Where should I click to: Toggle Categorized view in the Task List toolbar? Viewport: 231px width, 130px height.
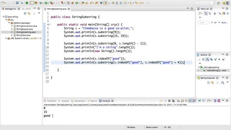(x=206, y=13)
